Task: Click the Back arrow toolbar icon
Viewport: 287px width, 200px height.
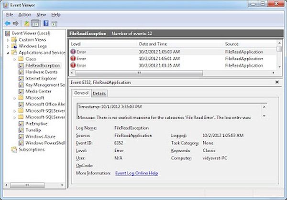Action: point(8,23)
